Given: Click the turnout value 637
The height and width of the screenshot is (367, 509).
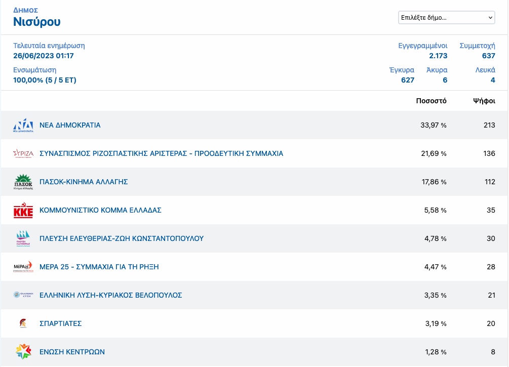Looking at the screenshot, I should (x=489, y=56).
